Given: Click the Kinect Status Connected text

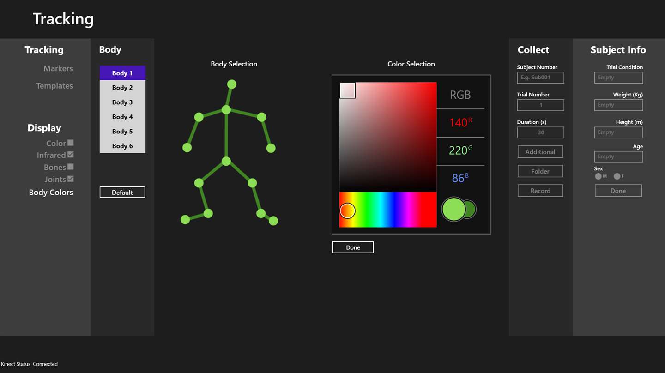Looking at the screenshot, I should [30, 364].
